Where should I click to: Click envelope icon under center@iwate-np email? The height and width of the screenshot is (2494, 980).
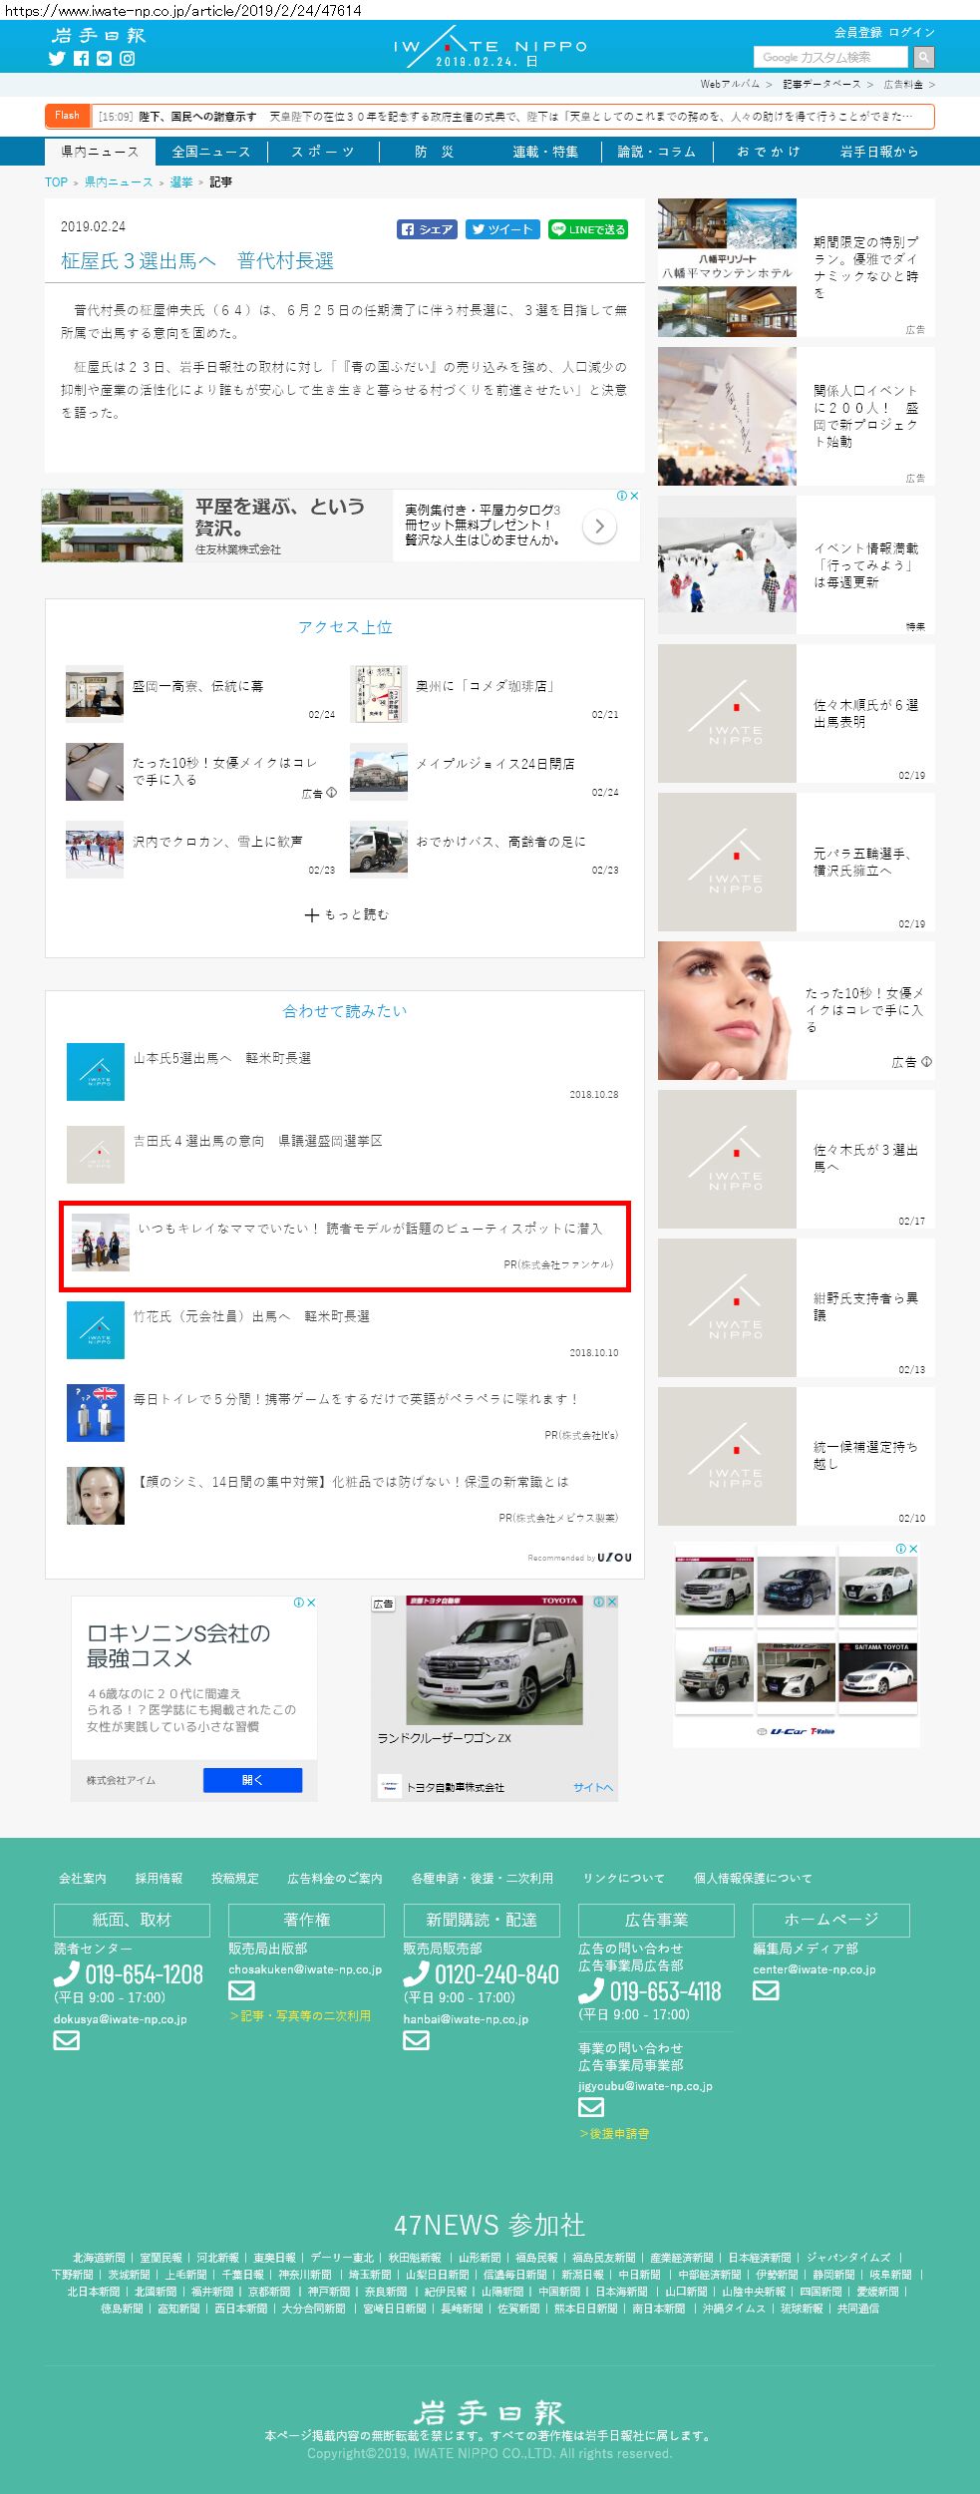[x=765, y=1990]
